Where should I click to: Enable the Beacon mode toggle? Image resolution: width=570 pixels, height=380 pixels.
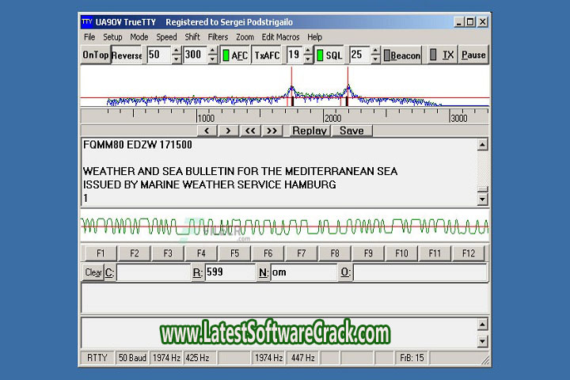pyautogui.click(x=404, y=55)
